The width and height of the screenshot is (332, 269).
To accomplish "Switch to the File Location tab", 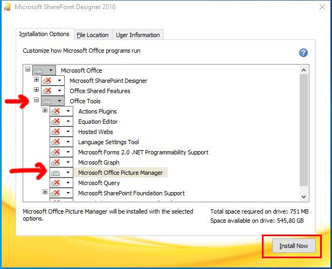I will (93, 35).
